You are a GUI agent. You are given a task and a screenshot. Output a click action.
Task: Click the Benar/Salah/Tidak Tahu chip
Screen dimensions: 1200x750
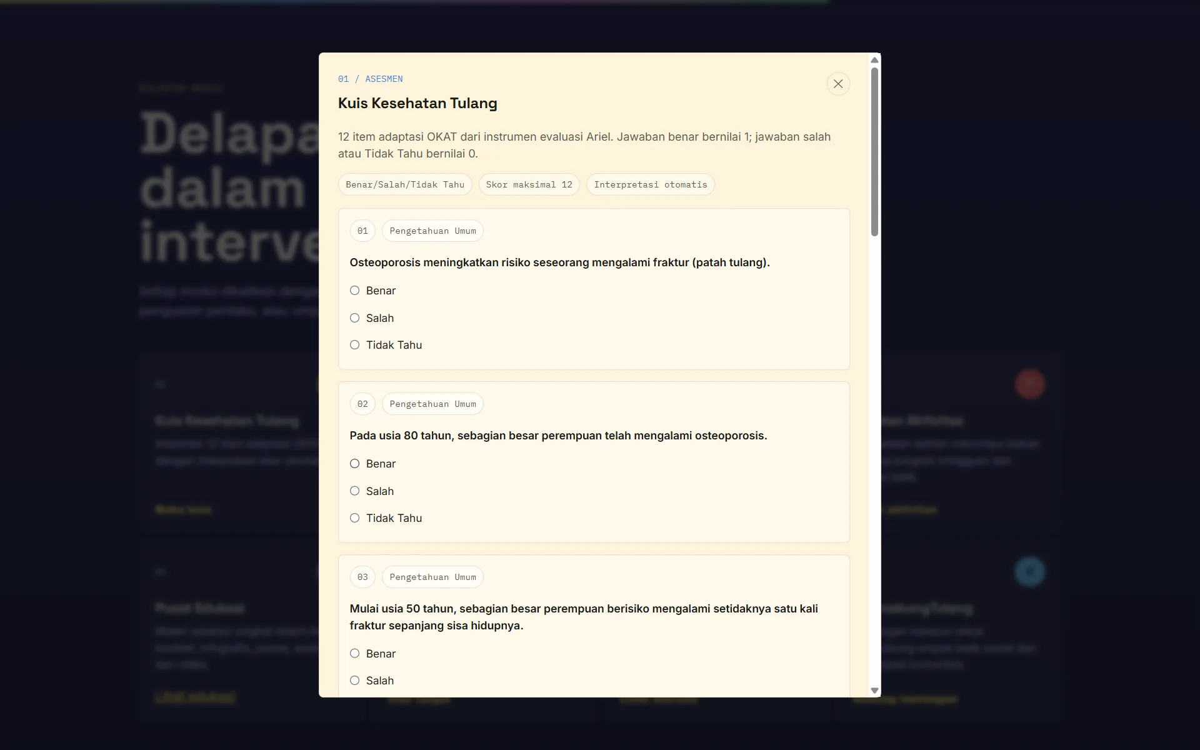(405, 184)
